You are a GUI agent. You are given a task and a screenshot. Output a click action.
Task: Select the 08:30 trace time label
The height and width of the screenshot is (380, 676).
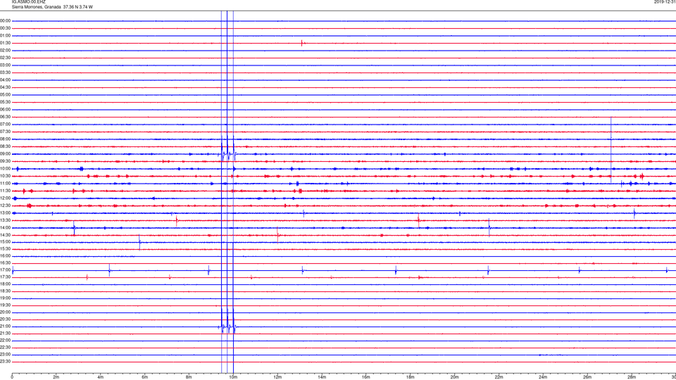(x=5, y=146)
